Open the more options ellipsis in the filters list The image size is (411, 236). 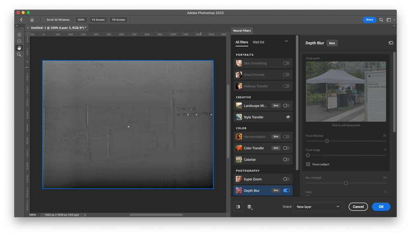point(286,41)
